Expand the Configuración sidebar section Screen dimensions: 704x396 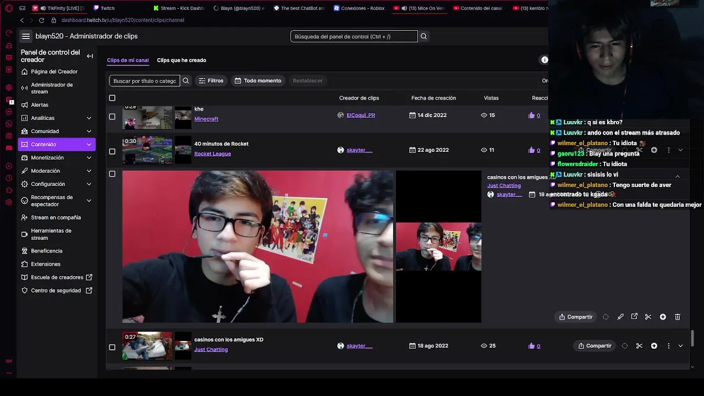[89, 184]
